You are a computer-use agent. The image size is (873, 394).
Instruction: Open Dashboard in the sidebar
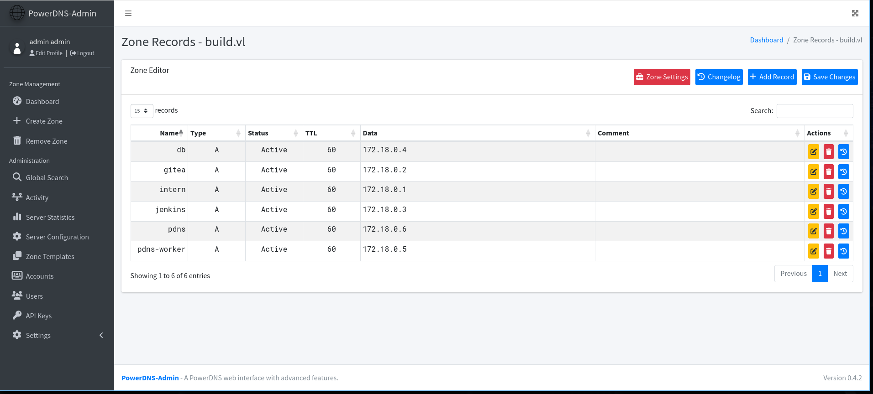click(x=57, y=101)
